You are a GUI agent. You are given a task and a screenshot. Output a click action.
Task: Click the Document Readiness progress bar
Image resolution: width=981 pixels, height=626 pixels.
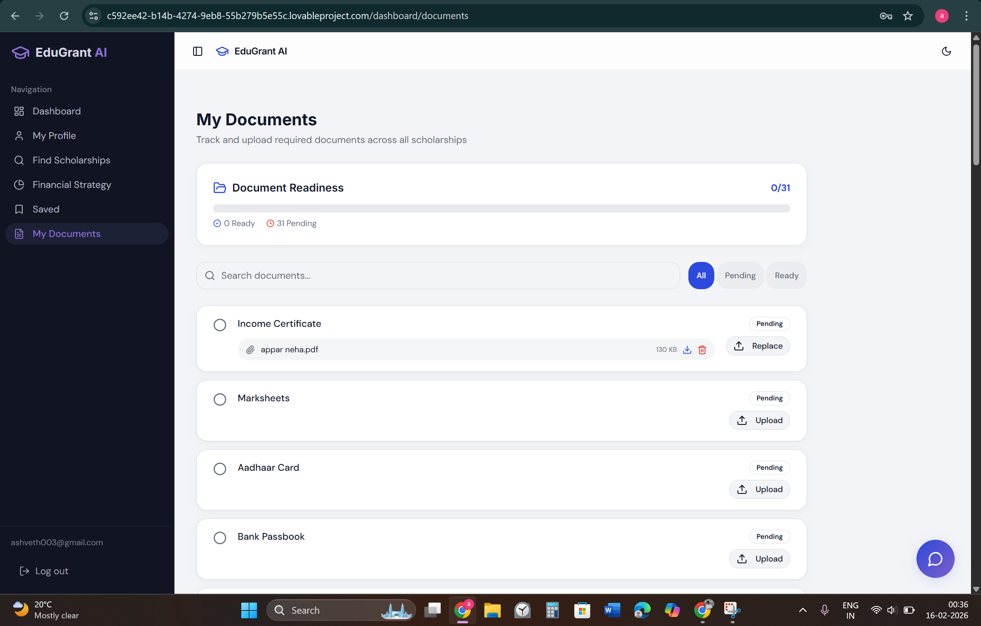coord(501,208)
